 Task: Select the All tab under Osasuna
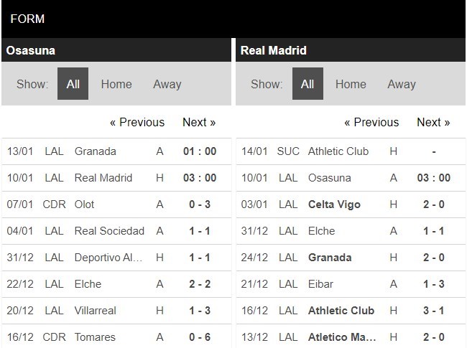[x=73, y=83]
